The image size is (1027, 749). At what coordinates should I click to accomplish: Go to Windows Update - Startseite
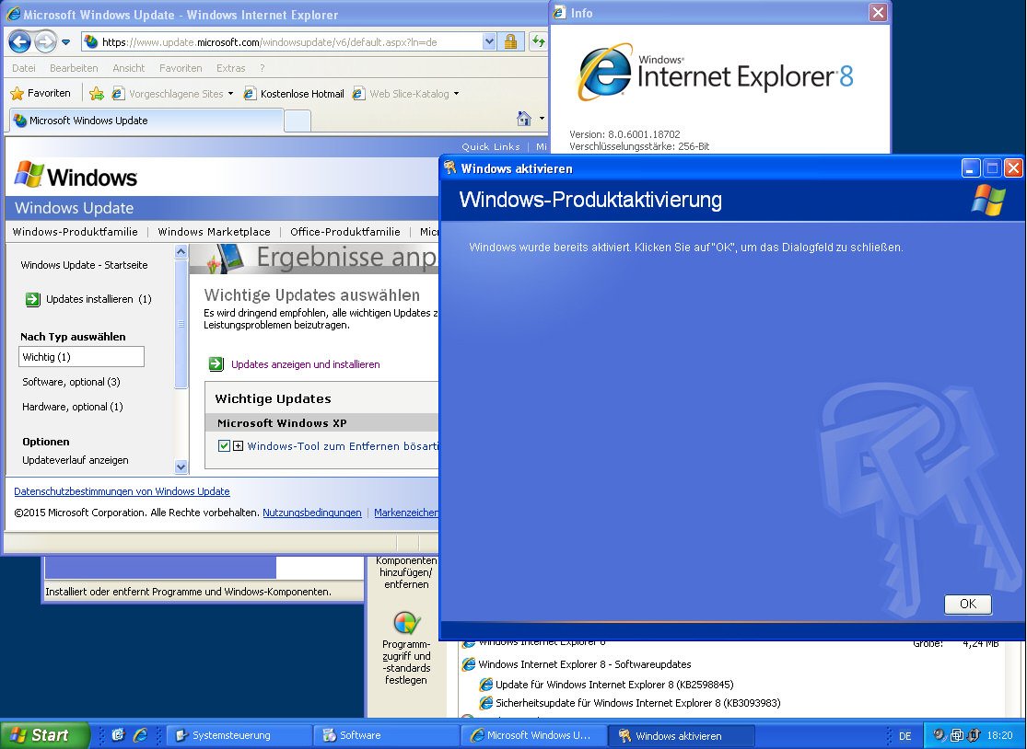pyautogui.click(x=84, y=265)
